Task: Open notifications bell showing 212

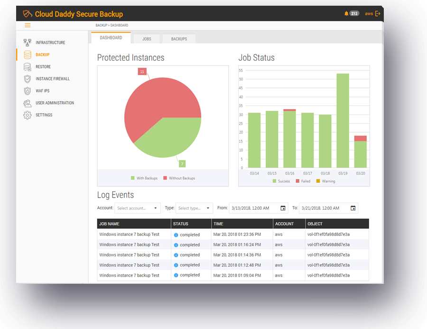Action: 351,13
